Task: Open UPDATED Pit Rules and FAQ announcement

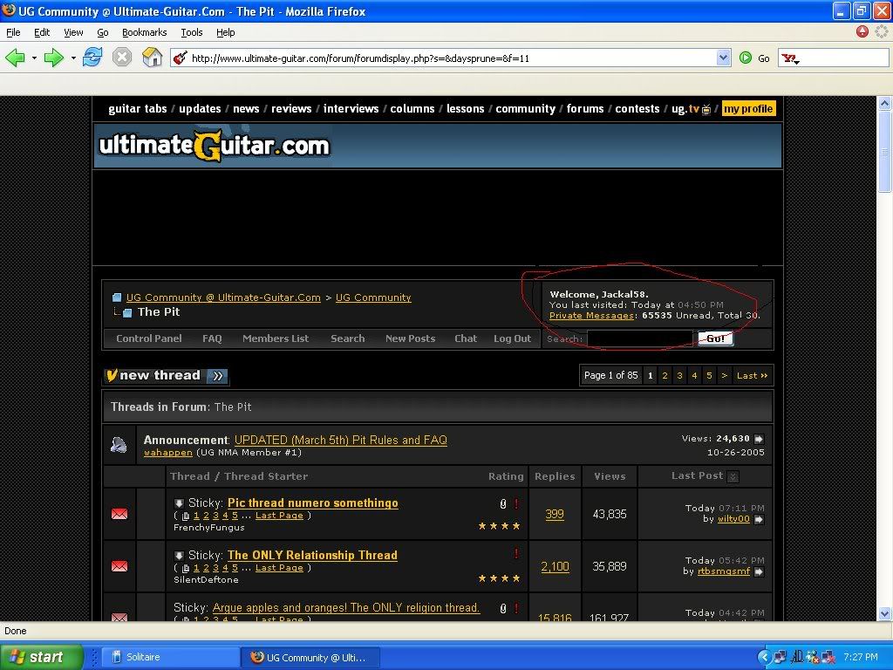Action: [341, 441]
